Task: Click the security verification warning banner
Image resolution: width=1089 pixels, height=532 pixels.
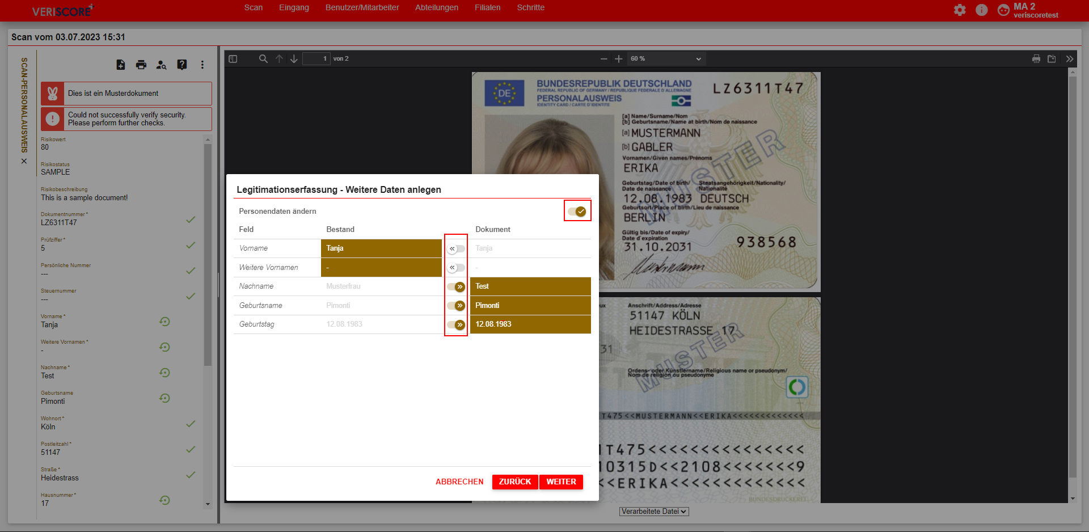Action: [x=126, y=119]
